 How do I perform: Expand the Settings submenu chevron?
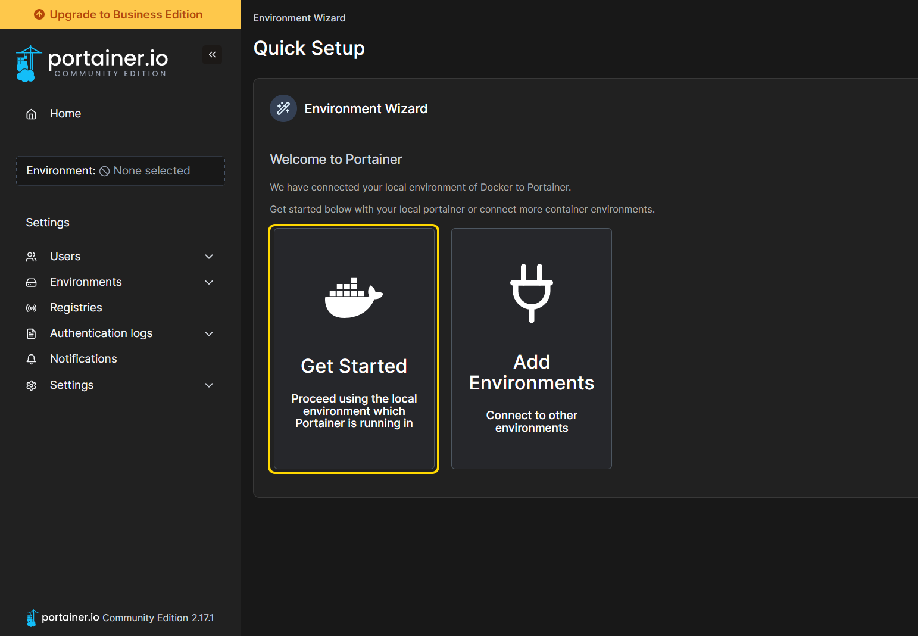coord(209,385)
